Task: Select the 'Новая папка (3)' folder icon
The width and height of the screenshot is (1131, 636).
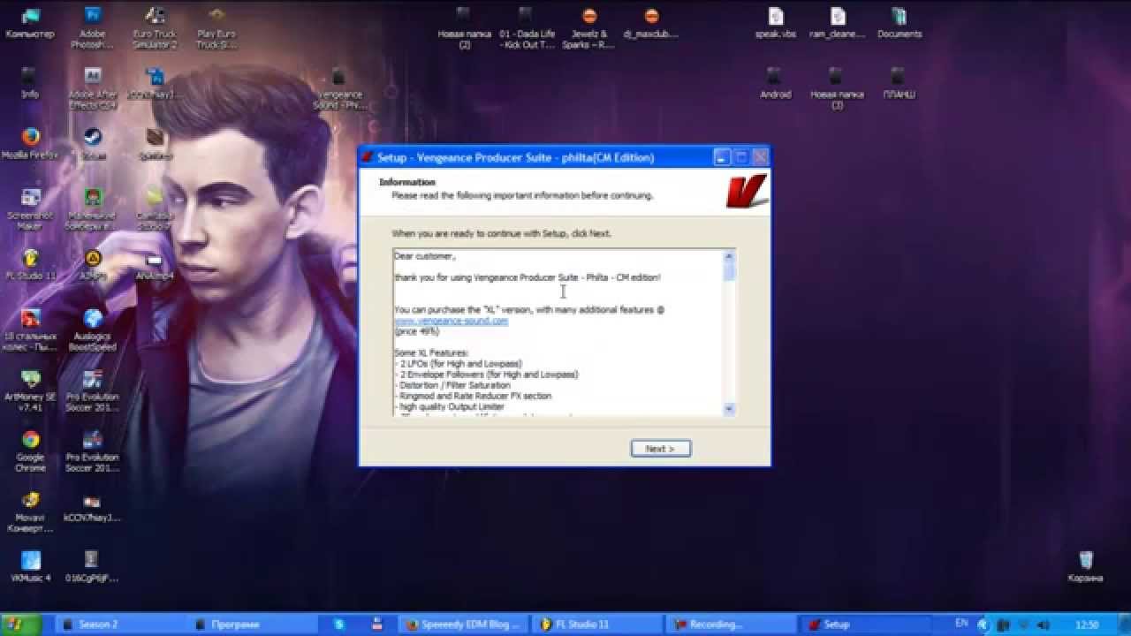Action: pos(837,88)
